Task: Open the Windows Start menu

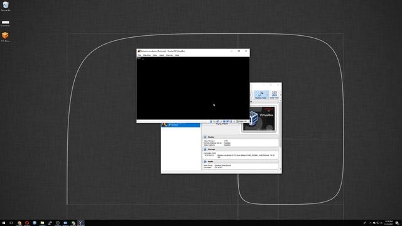Action: tap(4, 223)
